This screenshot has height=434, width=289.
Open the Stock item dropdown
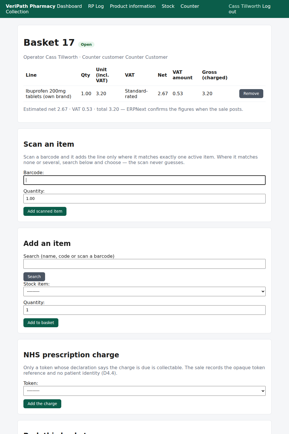144,291
